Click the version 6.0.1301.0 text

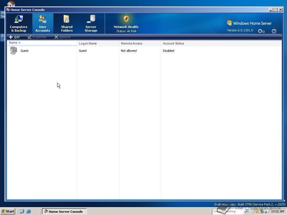240,30
